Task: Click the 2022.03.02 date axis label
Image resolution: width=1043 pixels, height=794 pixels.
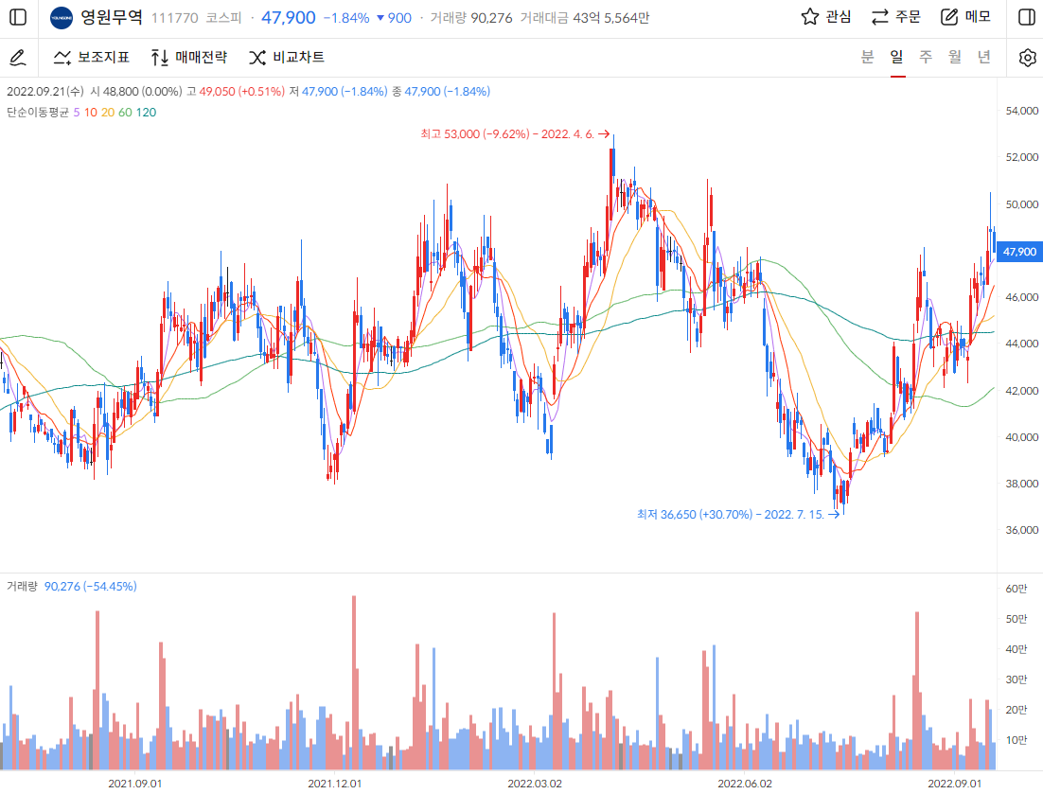Action: 534,784
